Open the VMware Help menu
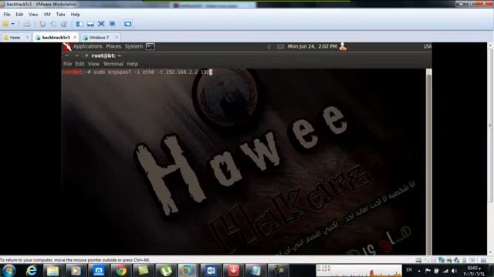494x277 pixels. (76, 15)
